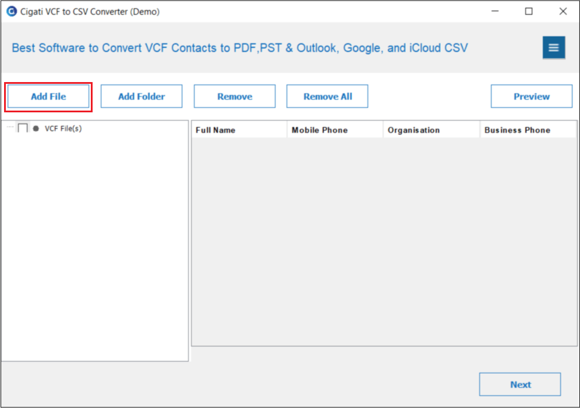This screenshot has height=408, width=580.
Task: Click the Remove button
Action: click(x=235, y=97)
